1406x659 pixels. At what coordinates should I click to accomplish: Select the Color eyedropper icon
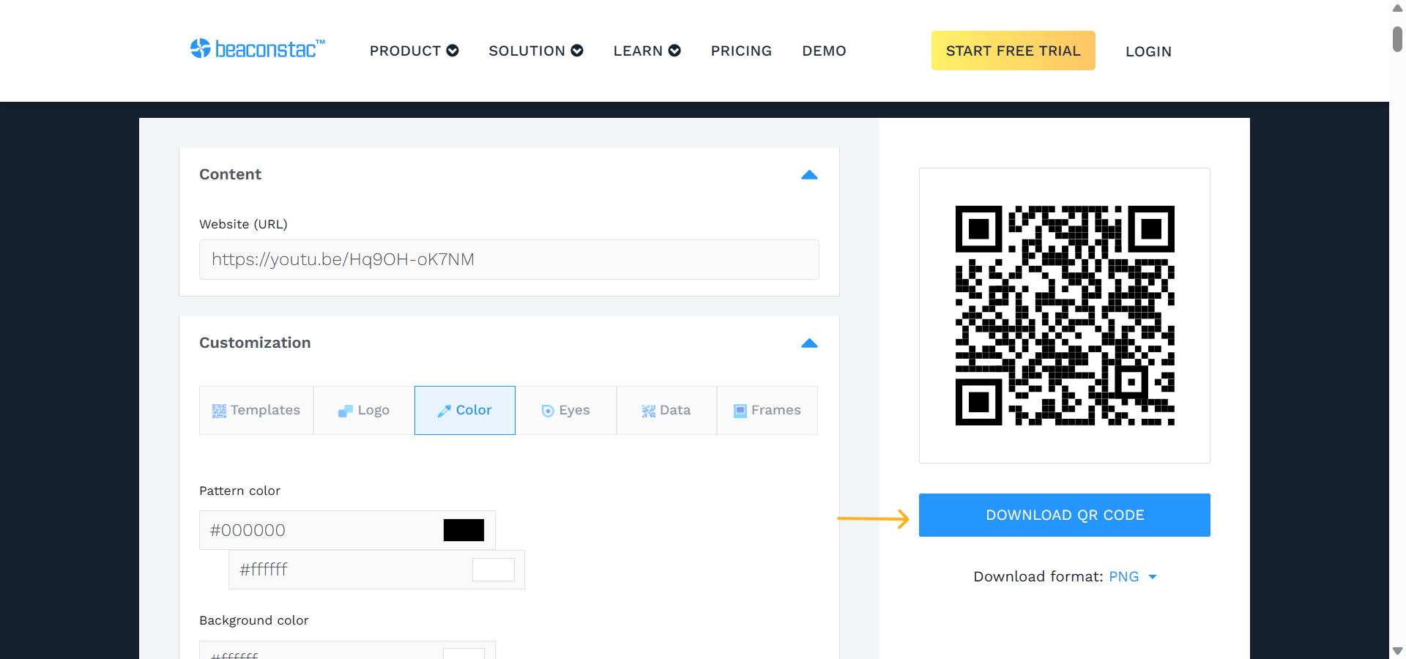click(x=445, y=411)
